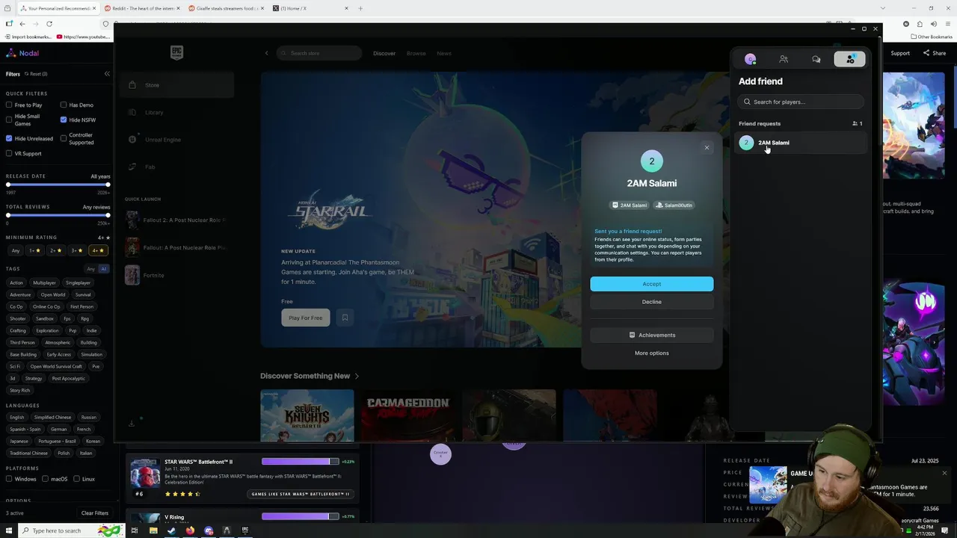
Task: Enable the VR Support filter
Action: point(9,153)
